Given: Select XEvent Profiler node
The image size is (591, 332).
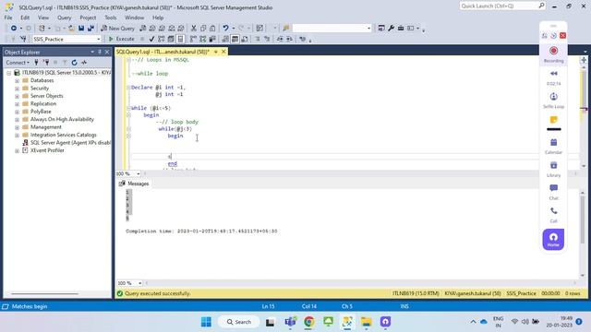Looking at the screenshot, I should 47,150.
